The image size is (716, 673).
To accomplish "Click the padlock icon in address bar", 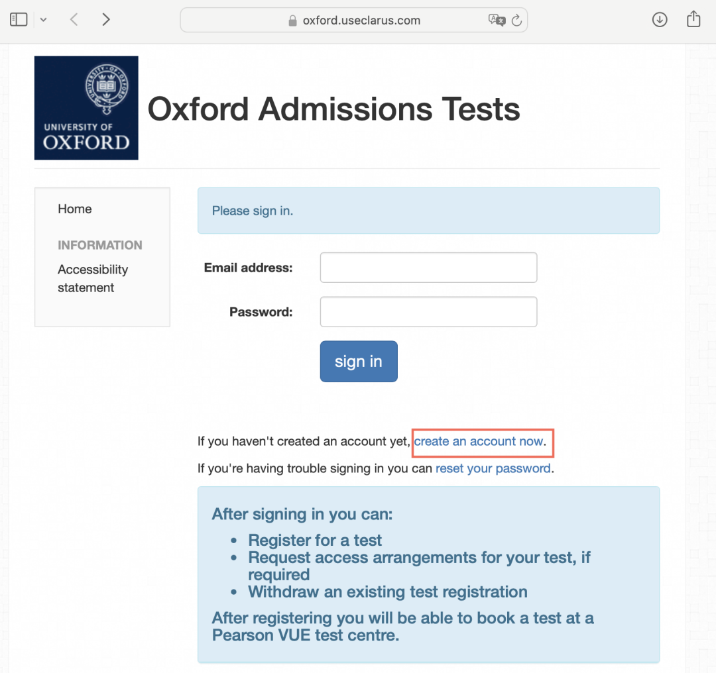I will 293,21.
